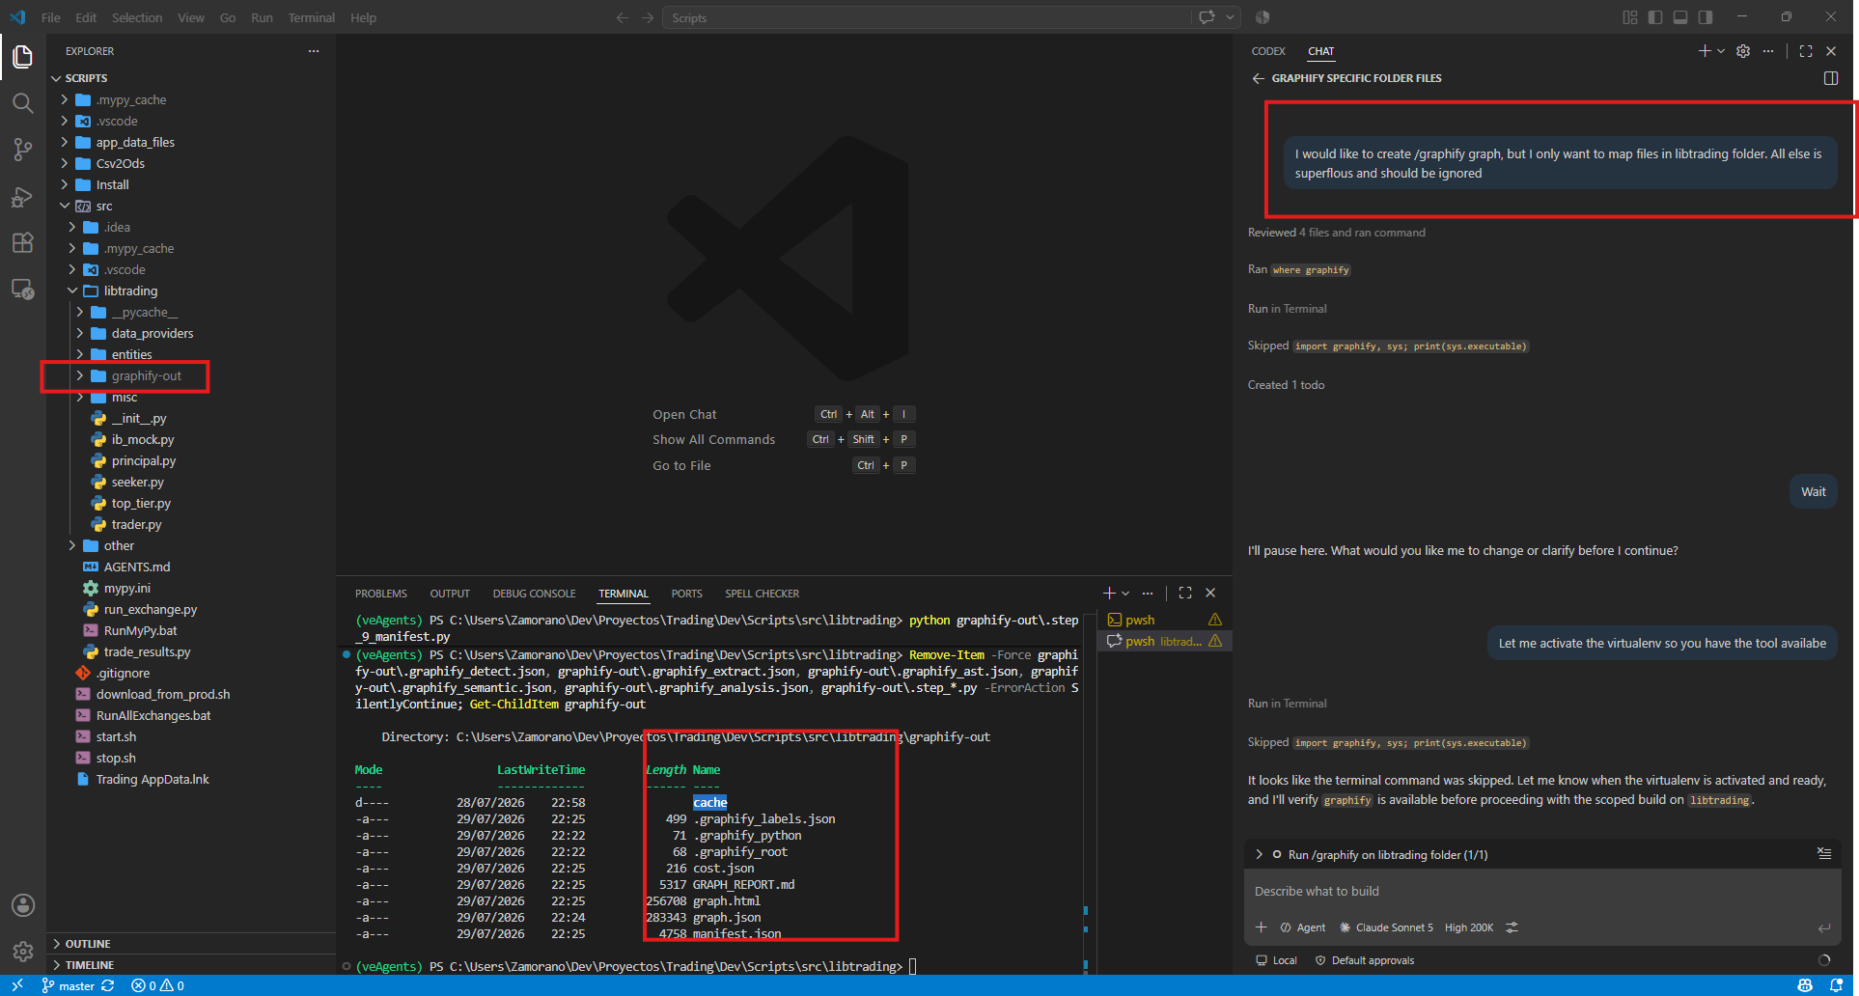Open Explorer views and more actions menu
The width and height of the screenshot is (1859, 996).
[314, 51]
